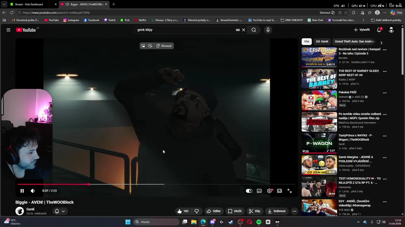Open options for Epstein files.zip video
The image size is (405, 227).
click(385, 114)
